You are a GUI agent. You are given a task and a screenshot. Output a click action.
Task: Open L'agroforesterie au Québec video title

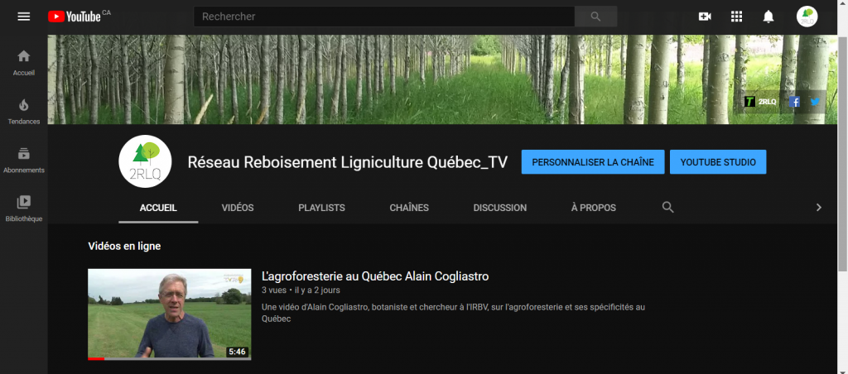(x=375, y=276)
